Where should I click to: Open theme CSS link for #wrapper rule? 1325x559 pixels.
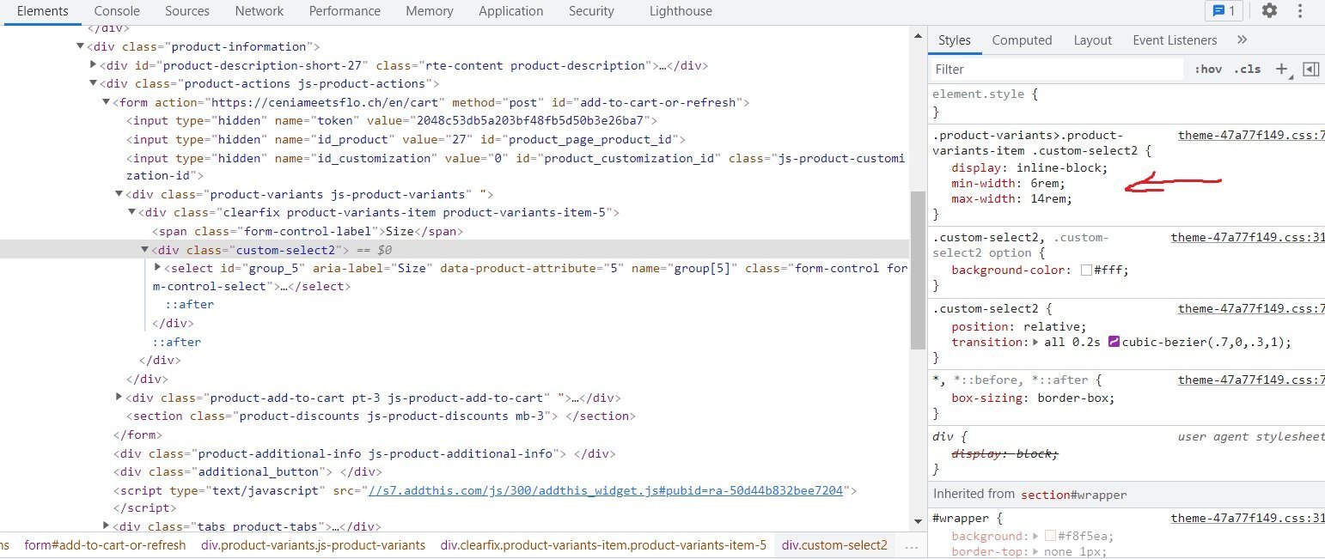tap(1248, 518)
